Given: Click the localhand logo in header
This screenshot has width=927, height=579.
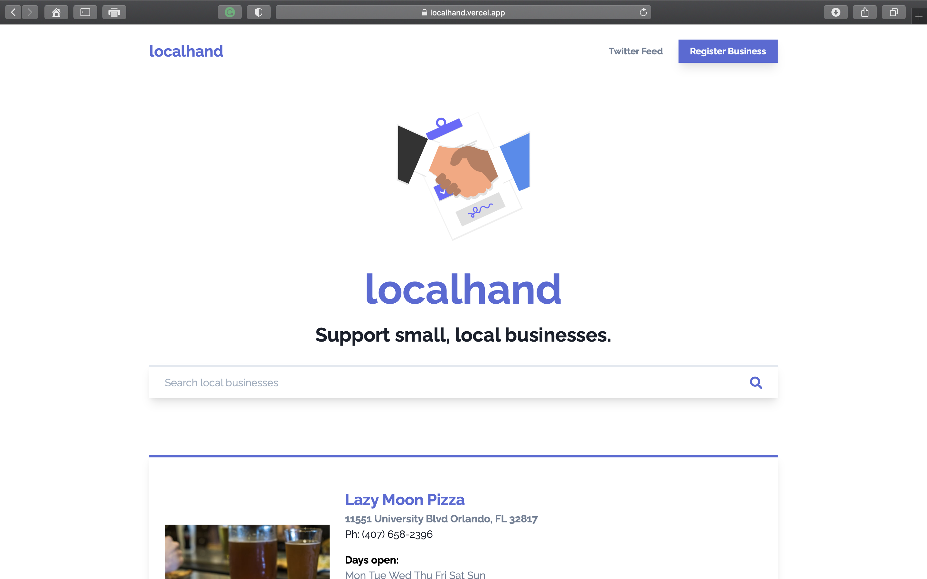Looking at the screenshot, I should [186, 51].
